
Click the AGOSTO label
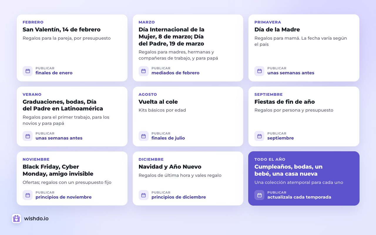pos(148,95)
